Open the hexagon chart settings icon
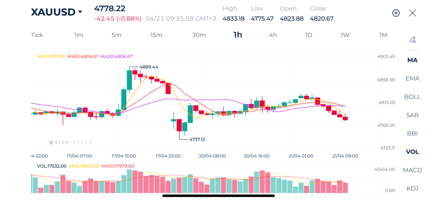This screenshot has width=437, height=201. pos(396,13)
